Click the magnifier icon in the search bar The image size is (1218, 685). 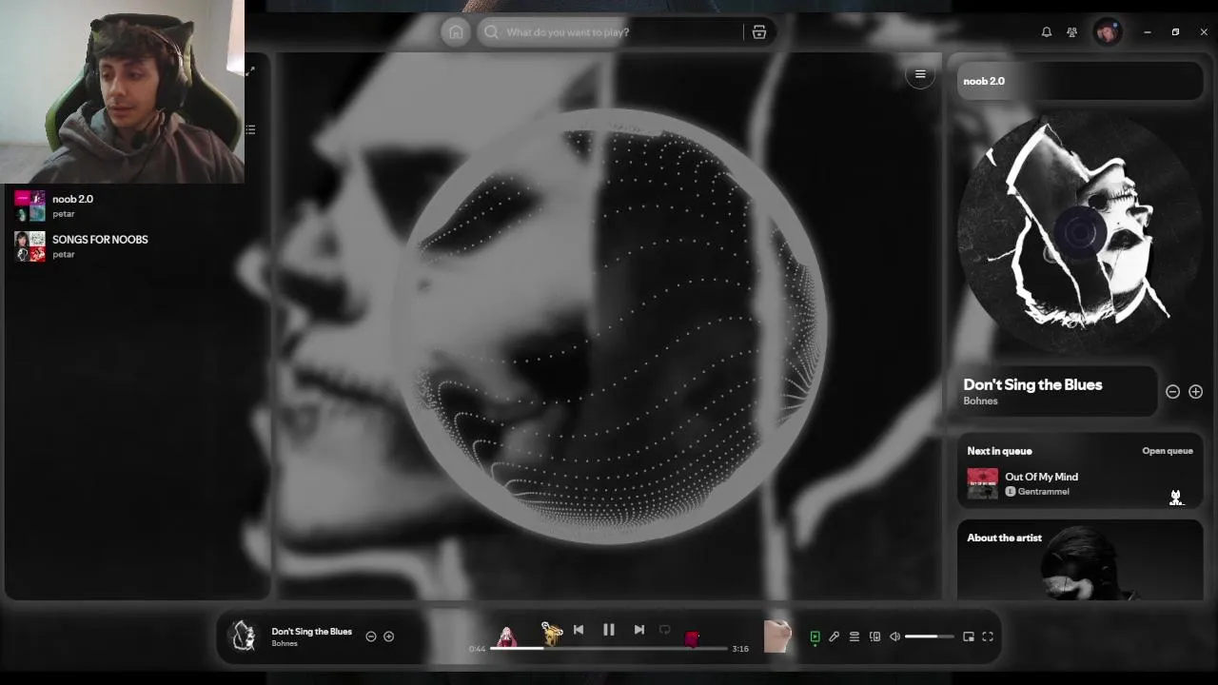pyautogui.click(x=491, y=31)
